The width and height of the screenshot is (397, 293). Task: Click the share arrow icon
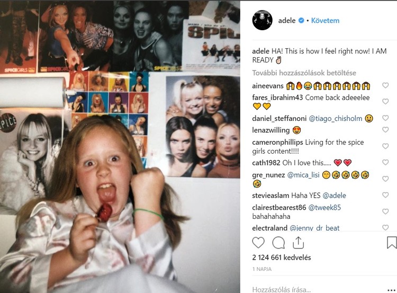pyautogui.click(x=298, y=243)
